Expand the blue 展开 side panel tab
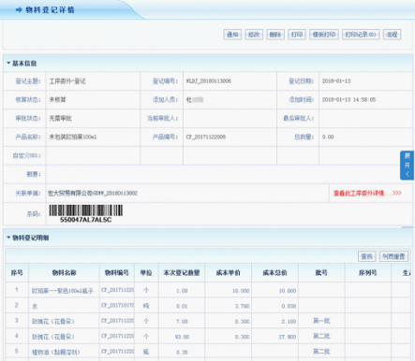 click(408, 166)
